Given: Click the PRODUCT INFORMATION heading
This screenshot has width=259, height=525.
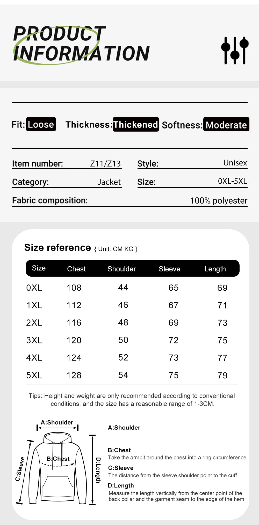Looking at the screenshot, I should [x=81, y=44].
